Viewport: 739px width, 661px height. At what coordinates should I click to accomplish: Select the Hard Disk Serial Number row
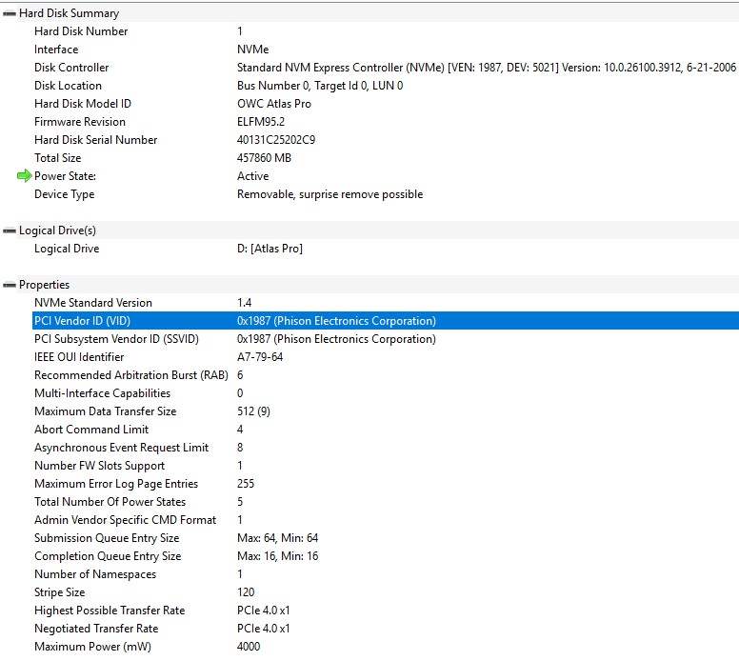point(386,140)
